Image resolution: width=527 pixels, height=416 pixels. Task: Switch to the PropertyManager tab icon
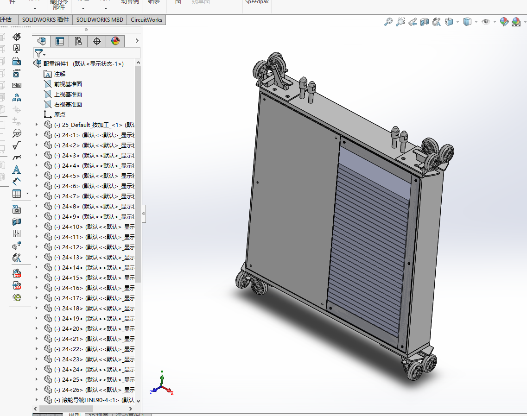(60, 41)
